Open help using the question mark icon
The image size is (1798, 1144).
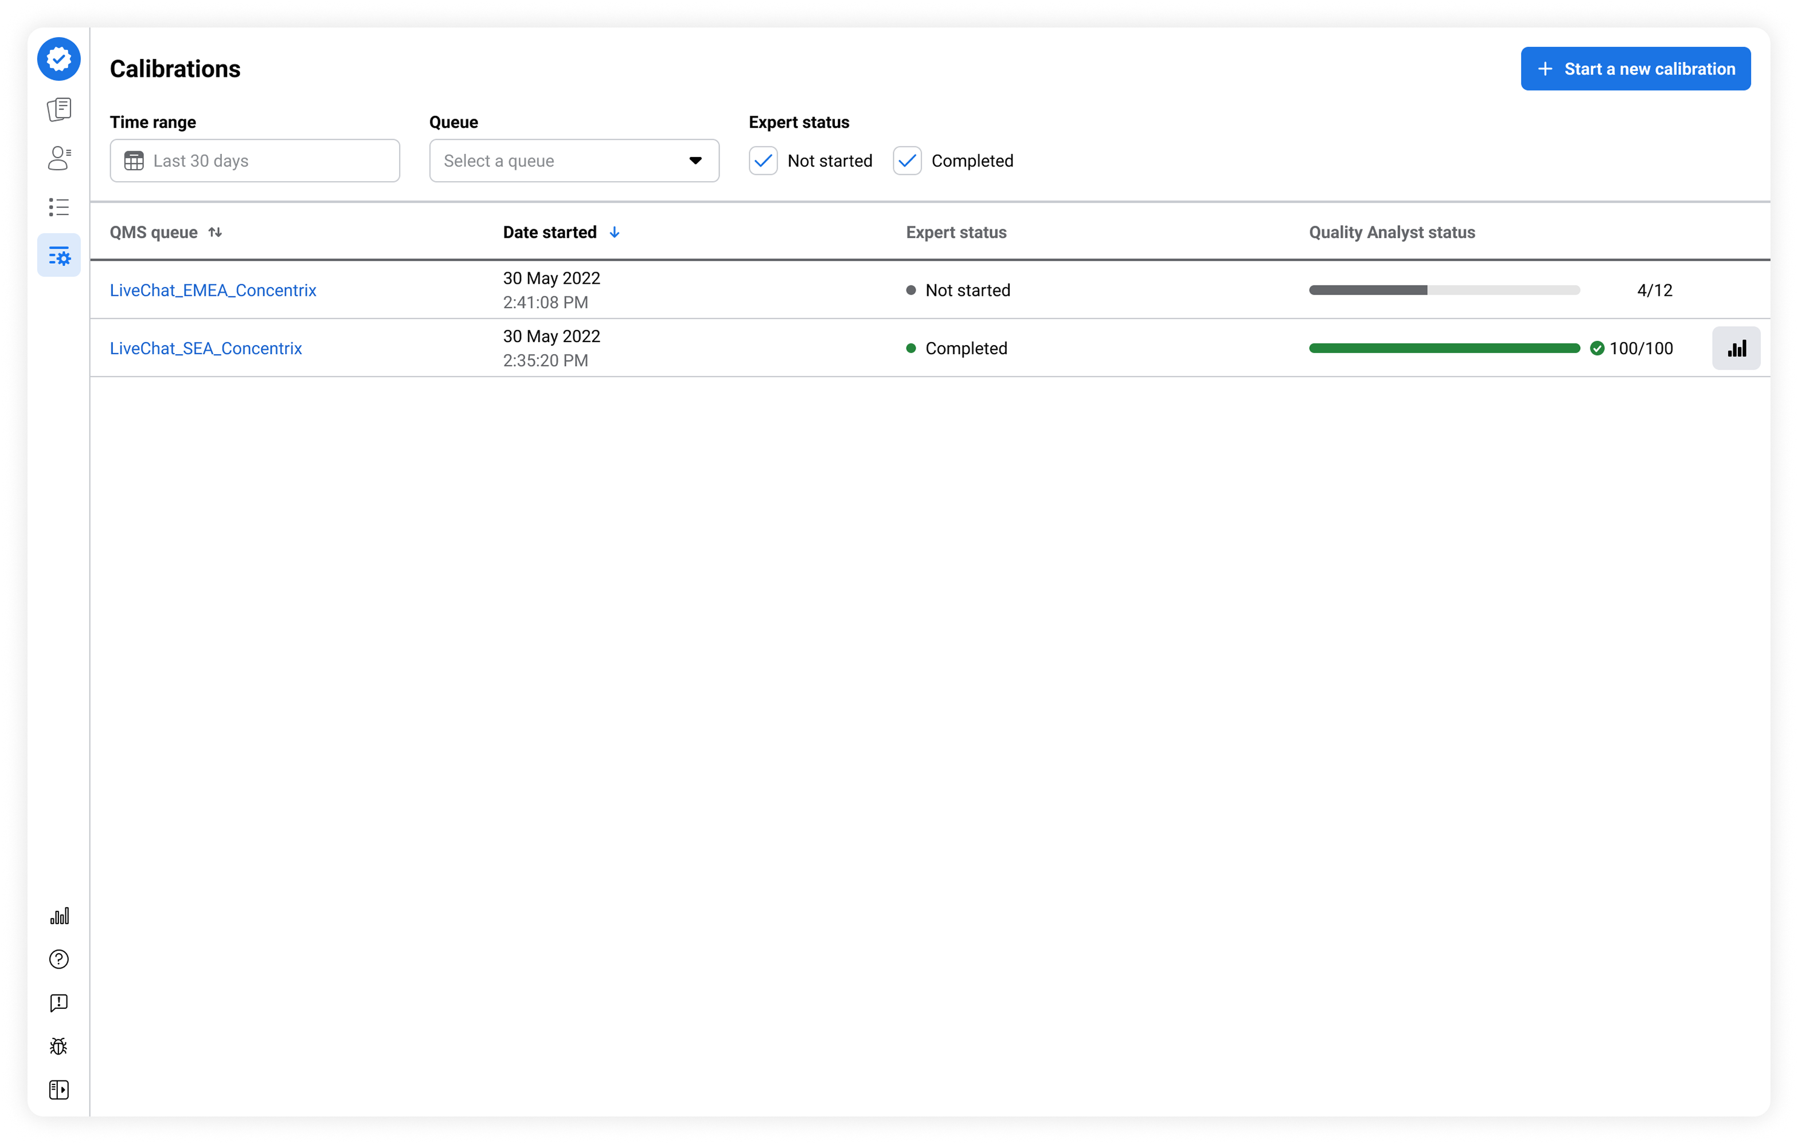(x=58, y=959)
